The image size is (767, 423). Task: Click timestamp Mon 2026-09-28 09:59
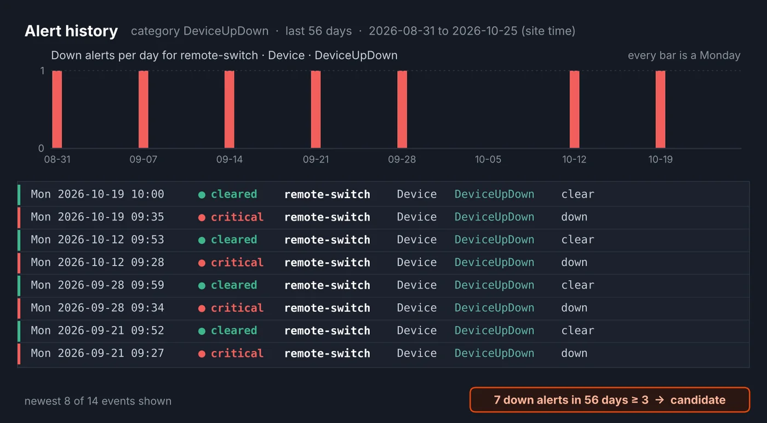(98, 285)
